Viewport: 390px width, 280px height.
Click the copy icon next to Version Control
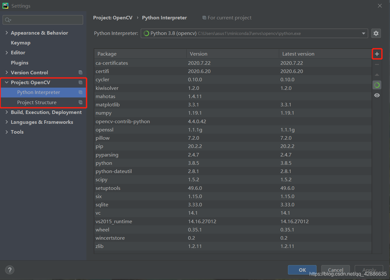[80, 73]
